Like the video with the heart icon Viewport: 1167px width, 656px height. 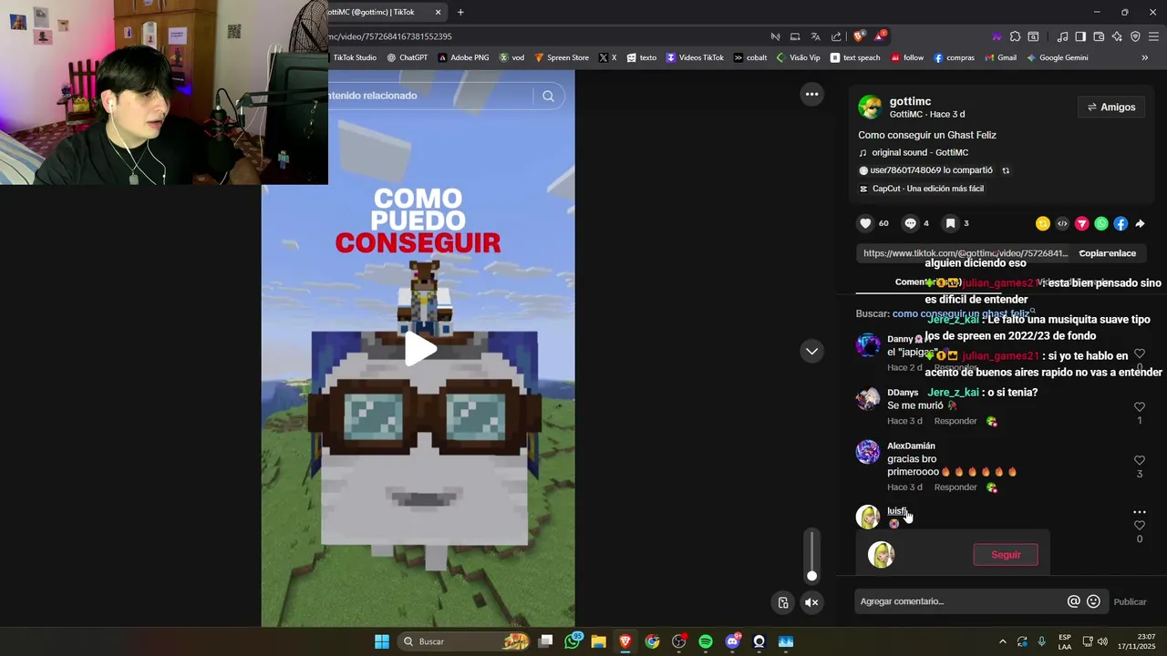coord(865,223)
